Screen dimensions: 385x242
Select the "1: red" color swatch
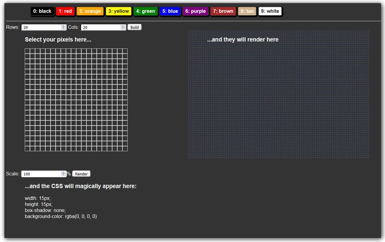[x=65, y=11]
